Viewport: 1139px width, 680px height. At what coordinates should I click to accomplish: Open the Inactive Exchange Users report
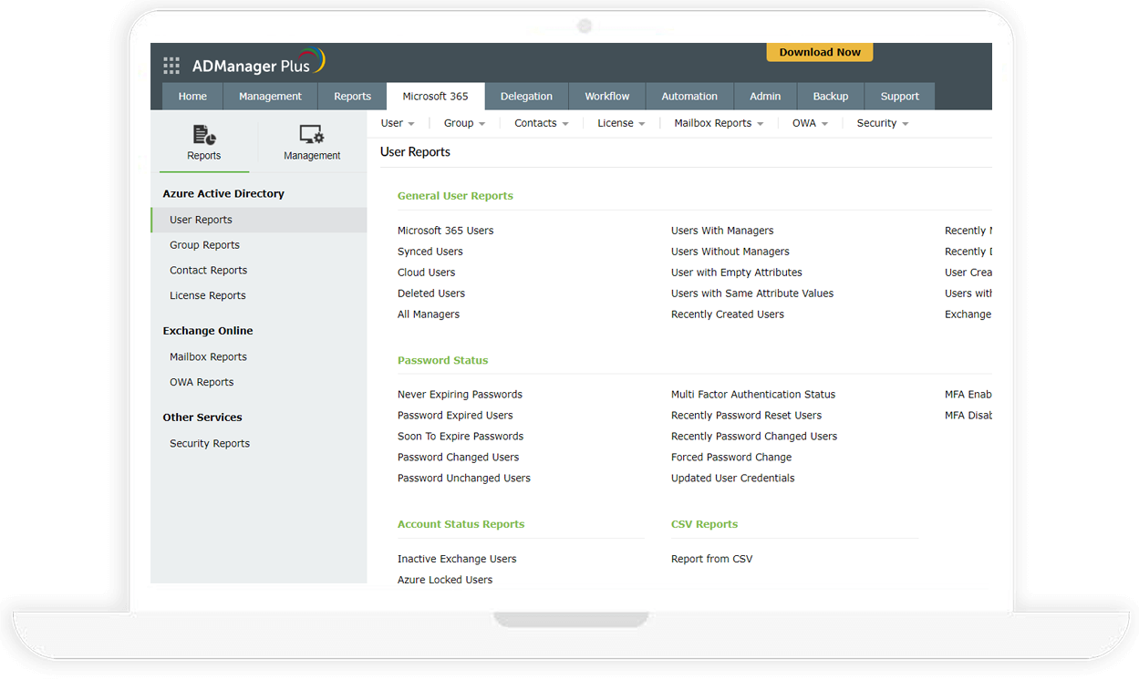click(x=457, y=560)
